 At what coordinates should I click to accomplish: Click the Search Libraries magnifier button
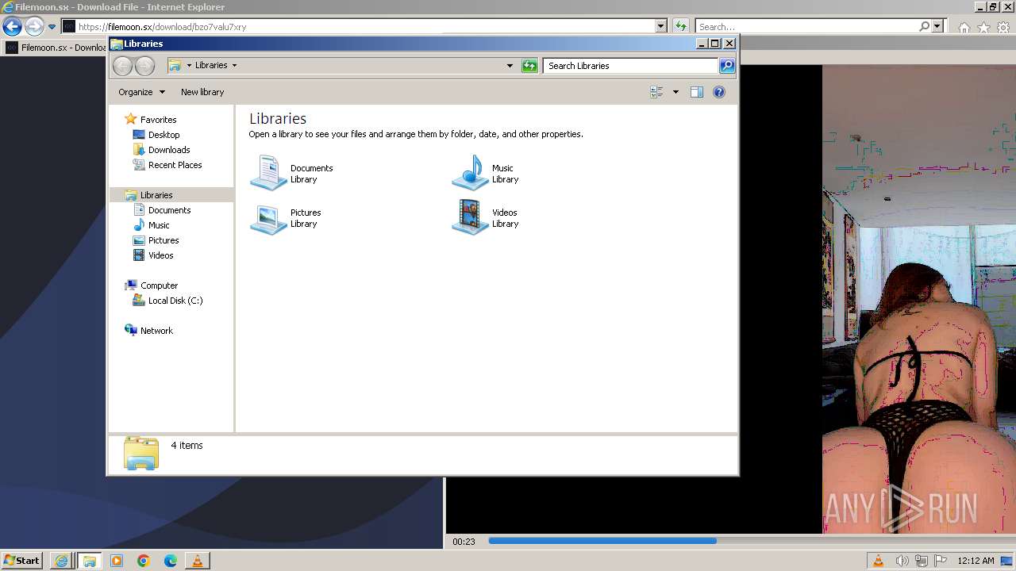727,66
